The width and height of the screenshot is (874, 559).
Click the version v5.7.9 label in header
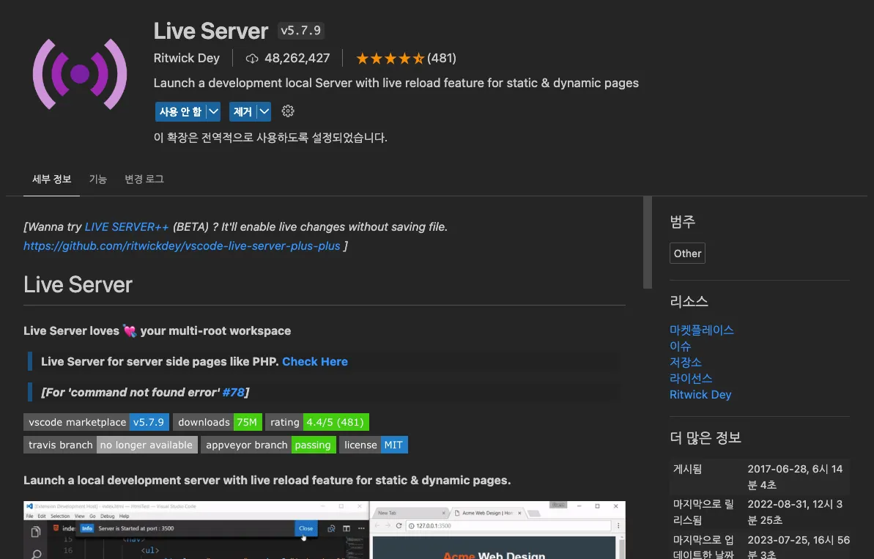coord(301,31)
